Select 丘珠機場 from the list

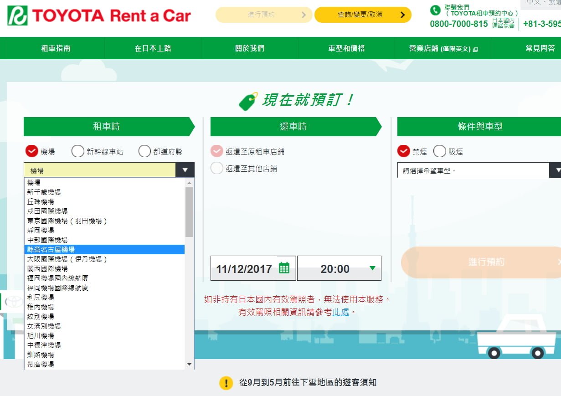coord(104,202)
